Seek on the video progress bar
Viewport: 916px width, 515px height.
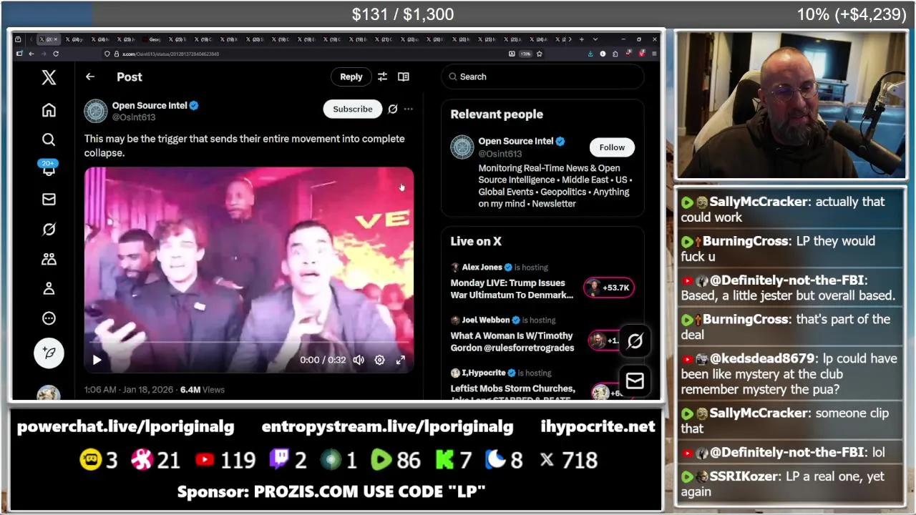(x=249, y=343)
